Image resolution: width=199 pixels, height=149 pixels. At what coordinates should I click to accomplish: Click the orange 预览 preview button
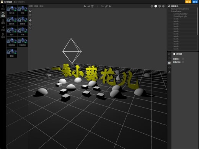188,2
